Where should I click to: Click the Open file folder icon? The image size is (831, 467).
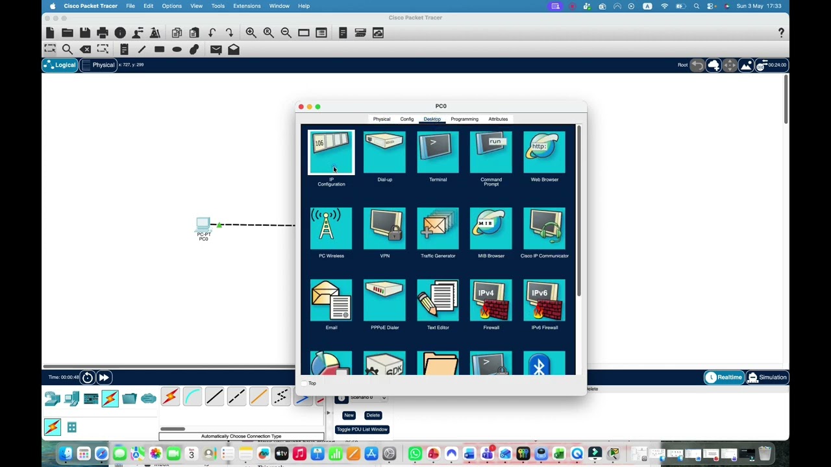click(68, 32)
